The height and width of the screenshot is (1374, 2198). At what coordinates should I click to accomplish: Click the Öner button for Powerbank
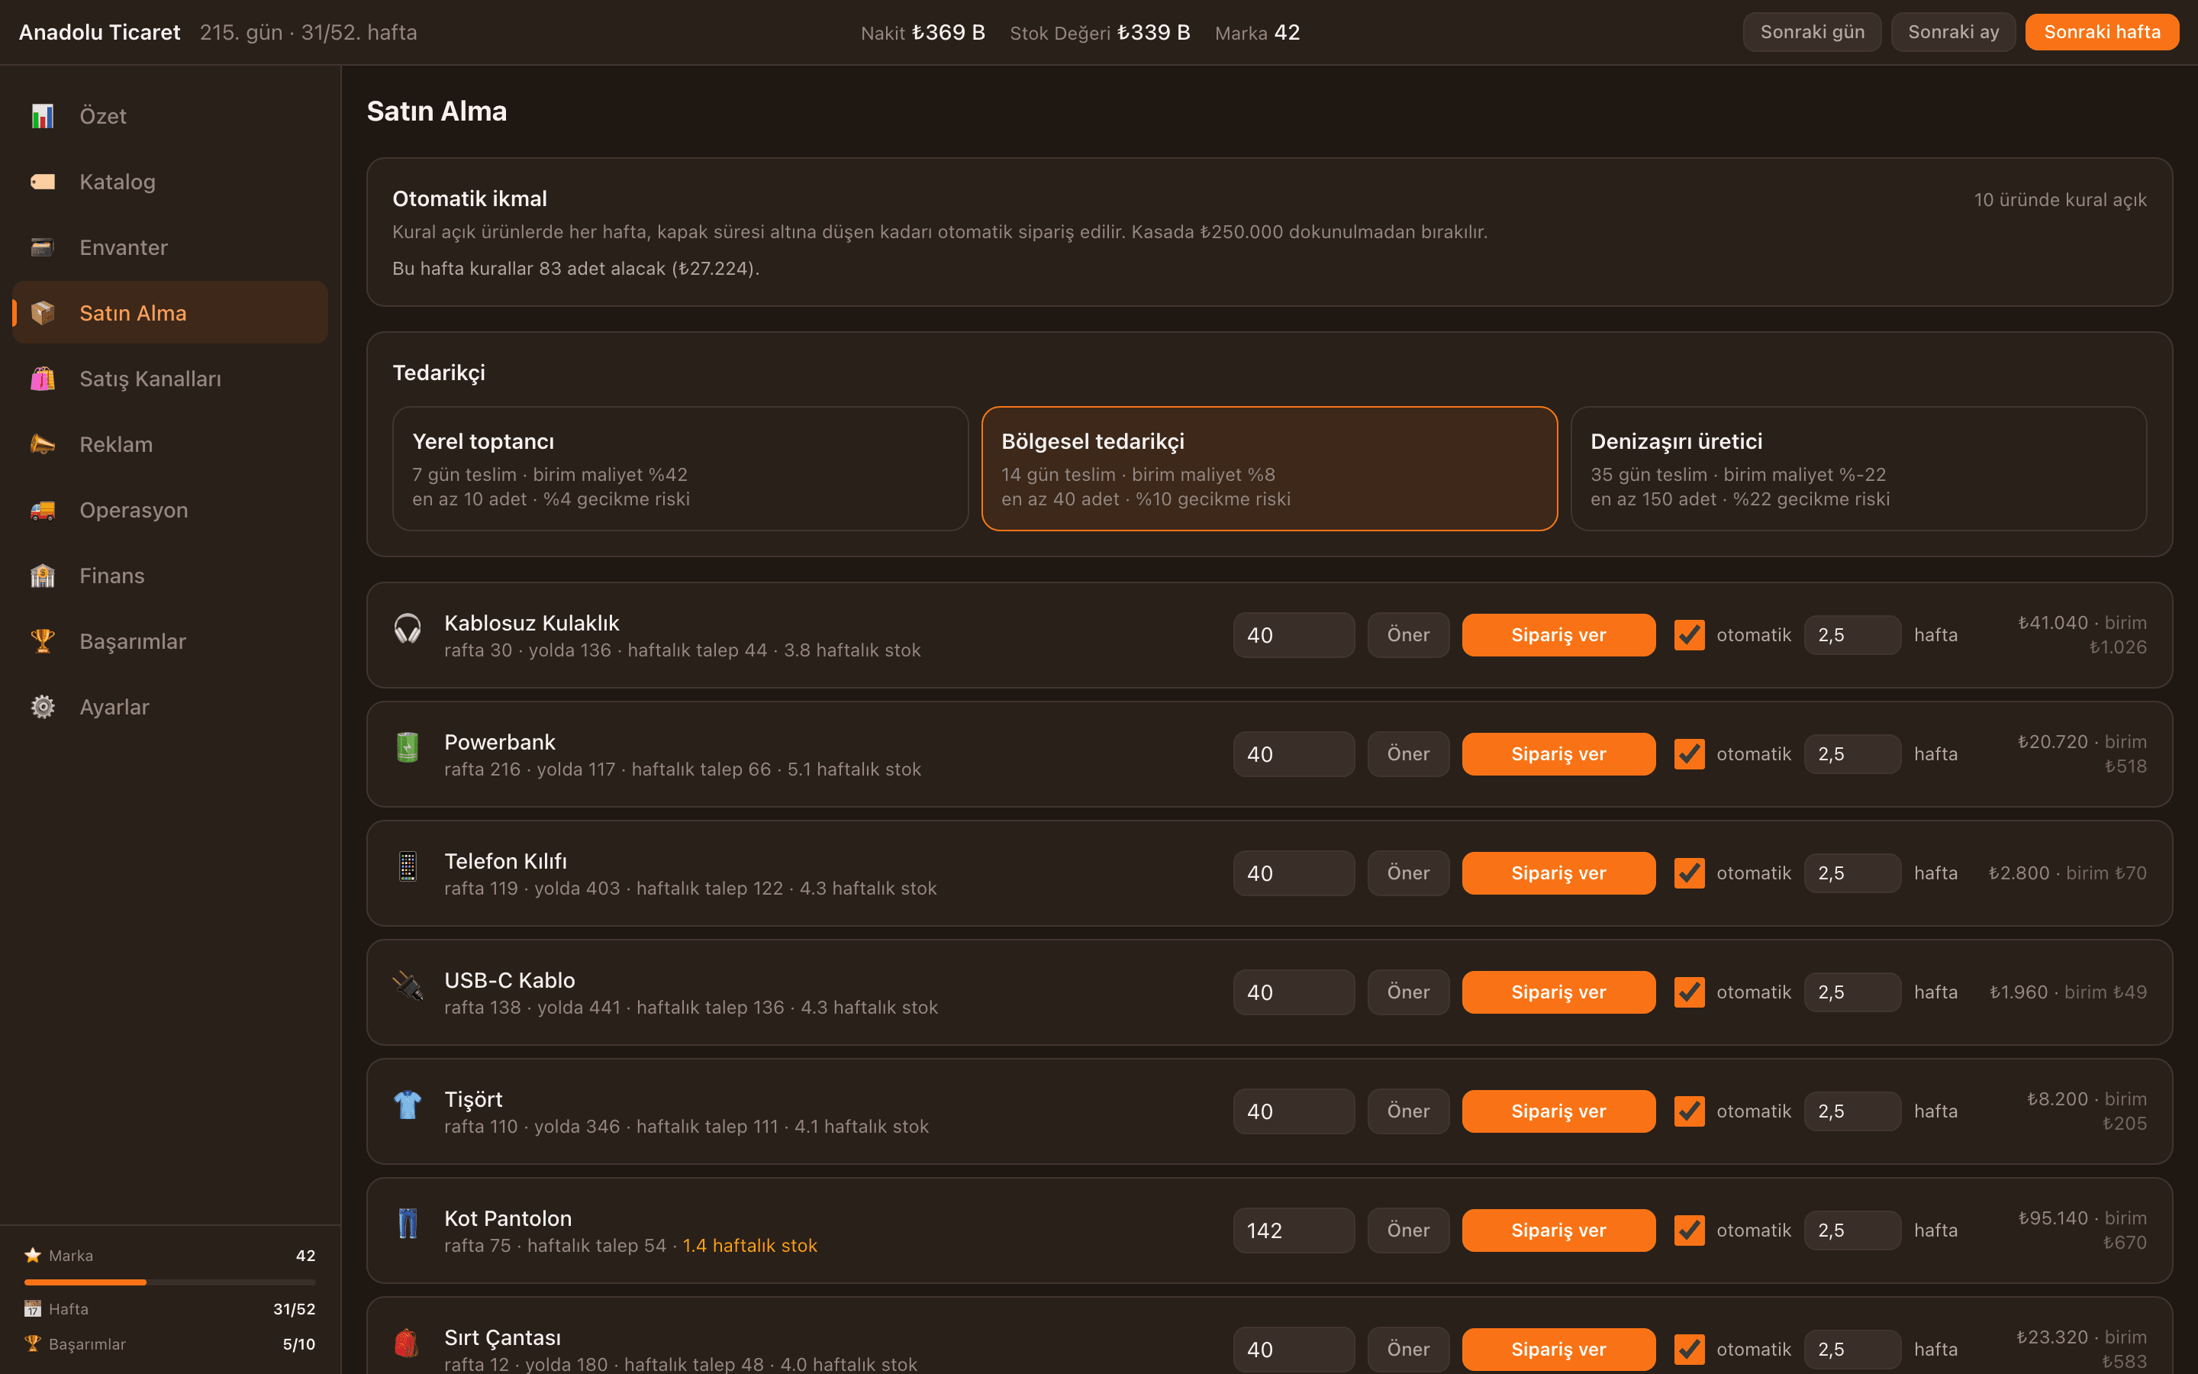[x=1408, y=754]
